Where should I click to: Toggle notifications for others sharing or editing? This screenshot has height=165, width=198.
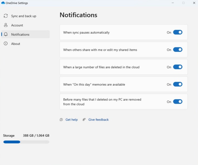178,50
